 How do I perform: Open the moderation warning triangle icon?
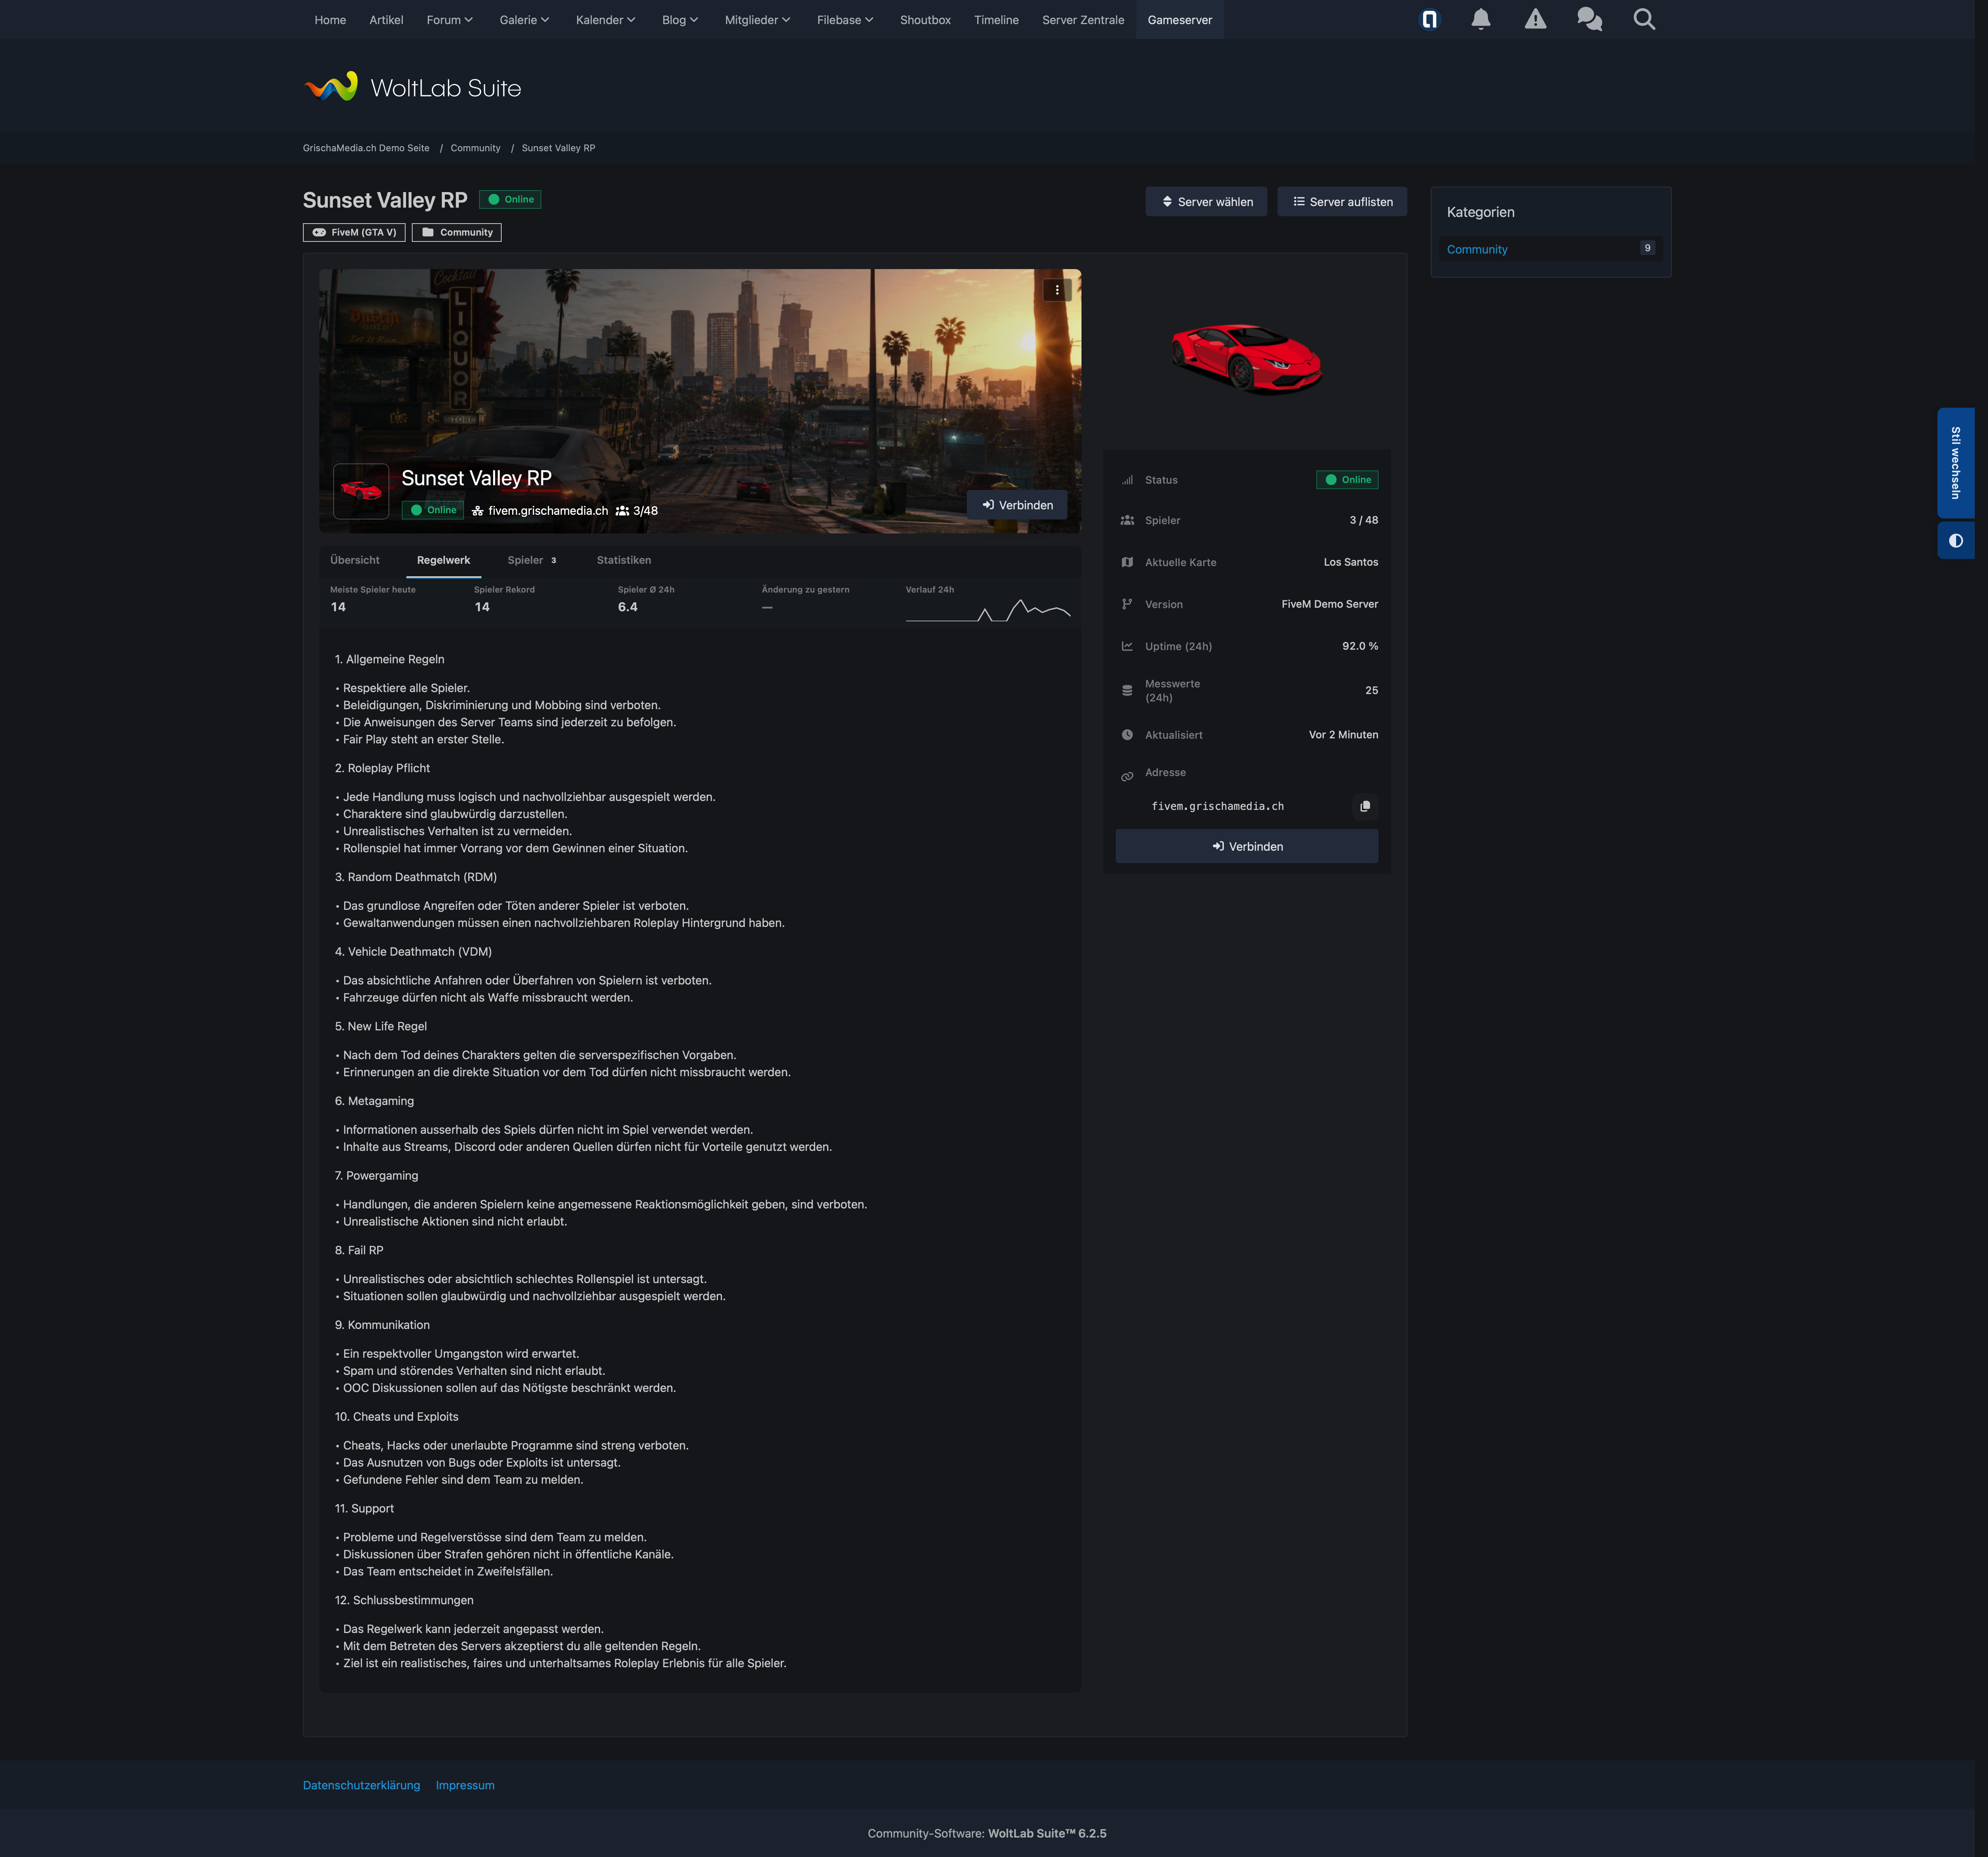(x=1535, y=19)
